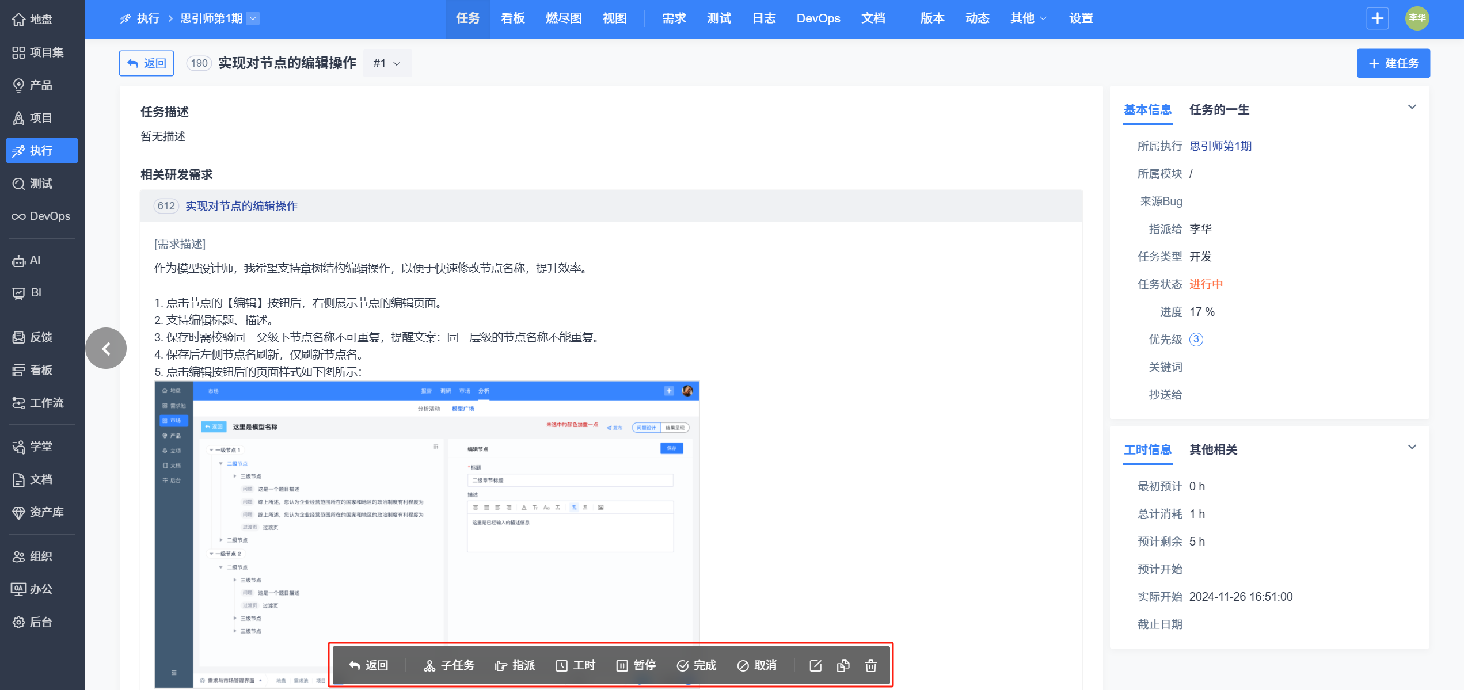Click 完成 finish button in toolbar
The image size is (1464, 690).
point(697,666)
